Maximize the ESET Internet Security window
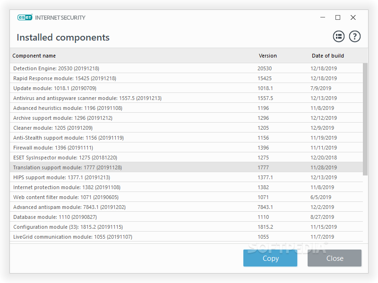Screen dimensions: 378x283 point(338,17)
